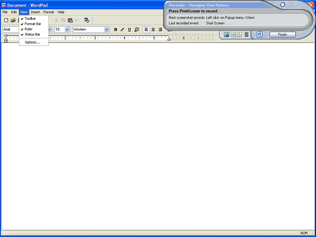The image size is (316, 237).
Task: Uncheck Ruler in View menu
Action: pos(34,29)
